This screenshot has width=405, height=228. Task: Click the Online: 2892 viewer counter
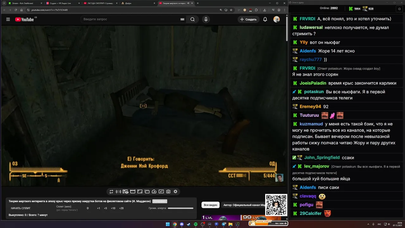click(329, 9)
